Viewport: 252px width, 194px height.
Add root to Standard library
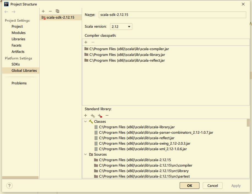point(86,115)
